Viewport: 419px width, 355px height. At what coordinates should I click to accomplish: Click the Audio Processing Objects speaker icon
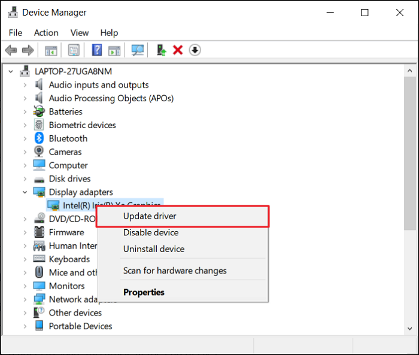pyautogui.click(x=39, y=98)
